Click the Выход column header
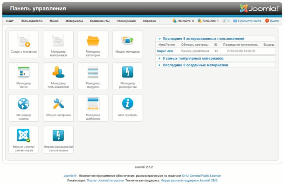 click(x=268, y=45)
